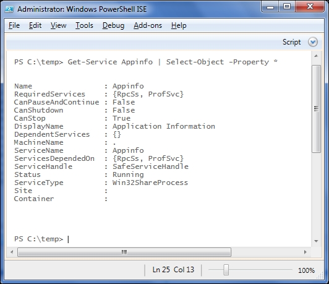
Task: Click the Ln 25 Col 13 status text
Action: pos(173,270)
